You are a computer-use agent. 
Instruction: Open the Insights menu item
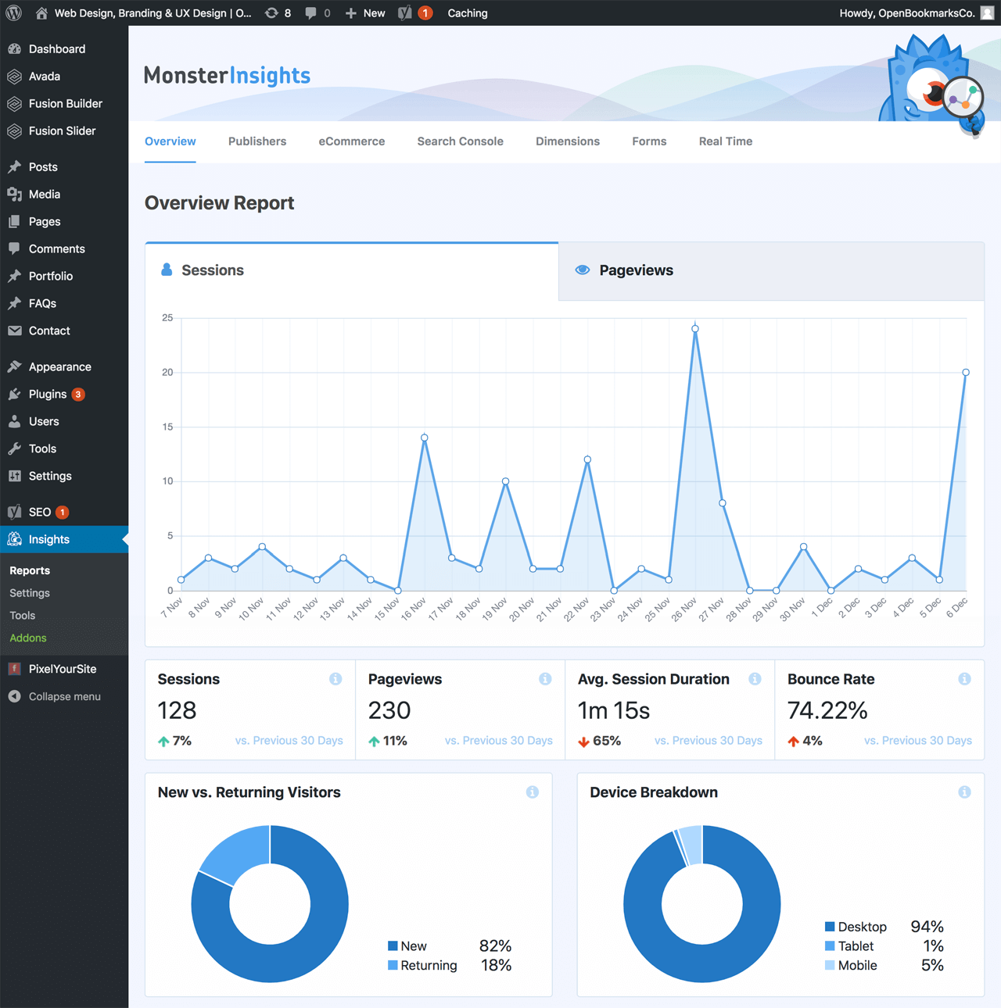64,539
